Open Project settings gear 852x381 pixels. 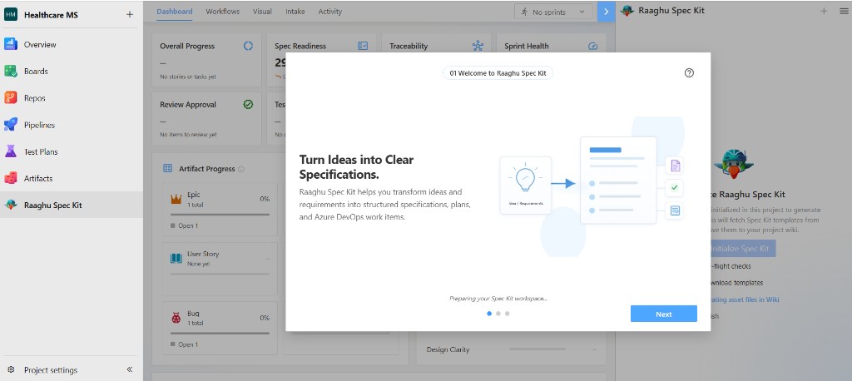coord(11,369)
